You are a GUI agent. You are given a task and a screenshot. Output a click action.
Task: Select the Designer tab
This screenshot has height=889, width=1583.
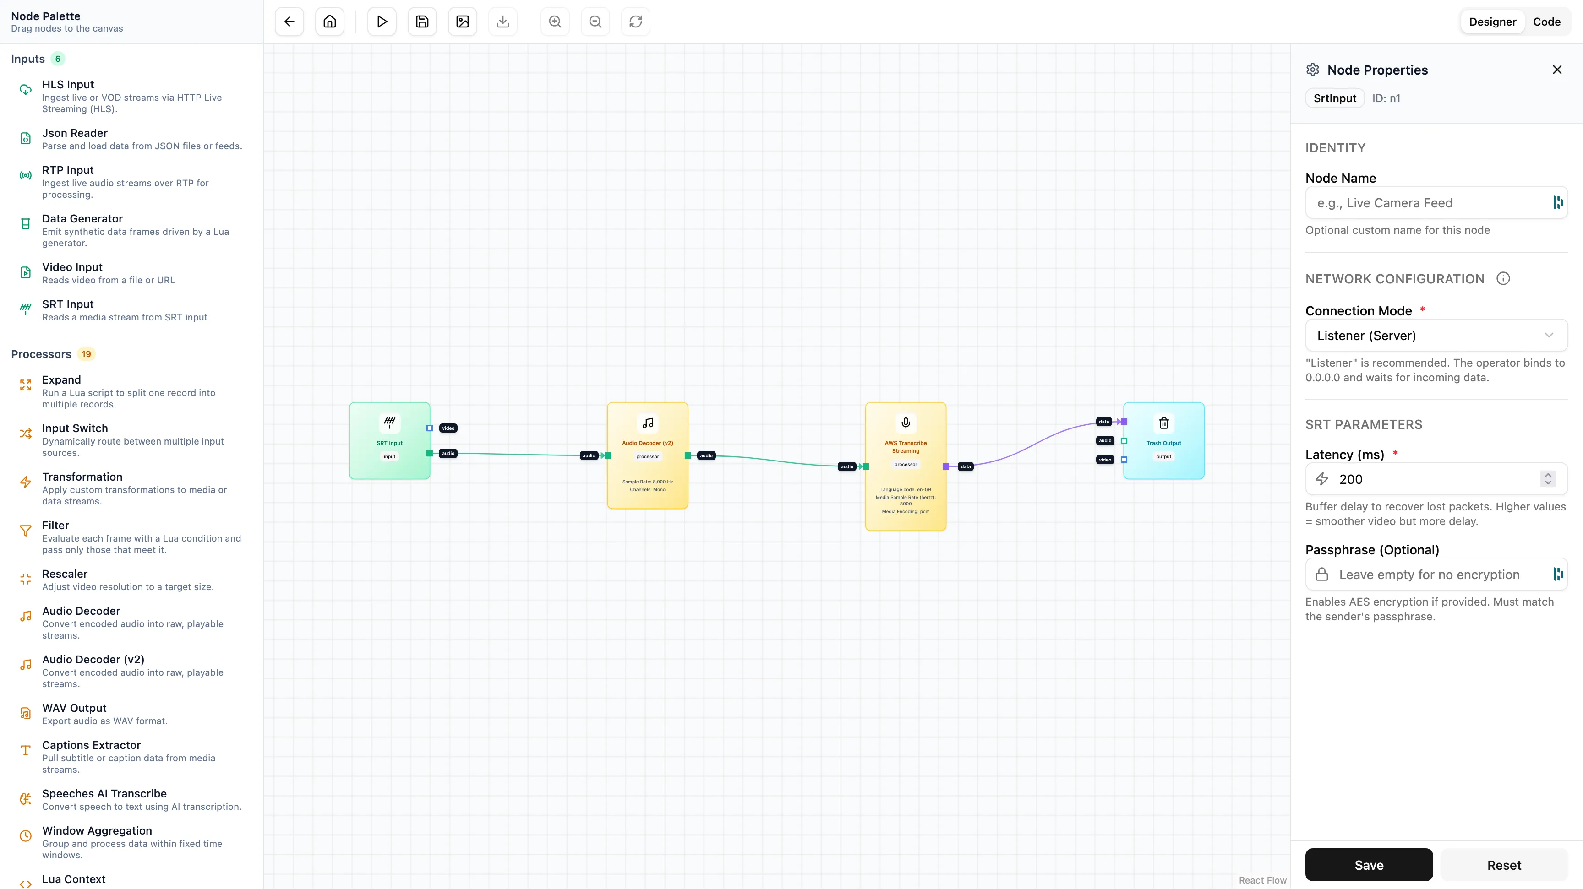1493,21
